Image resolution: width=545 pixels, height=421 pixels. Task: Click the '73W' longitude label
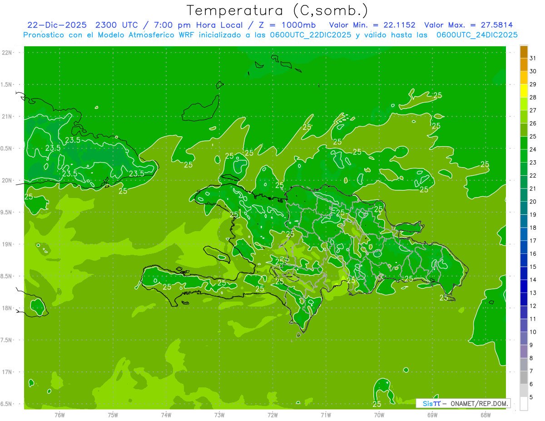click(x=219, y=415)
